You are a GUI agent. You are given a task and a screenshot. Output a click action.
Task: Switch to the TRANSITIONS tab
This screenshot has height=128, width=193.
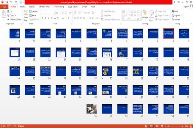[x=44, y=7]
